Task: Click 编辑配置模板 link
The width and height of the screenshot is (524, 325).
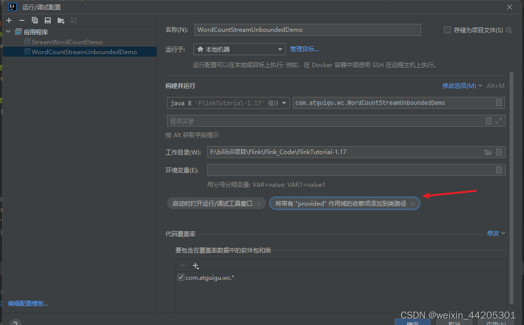Action: [x=27, y=303]
